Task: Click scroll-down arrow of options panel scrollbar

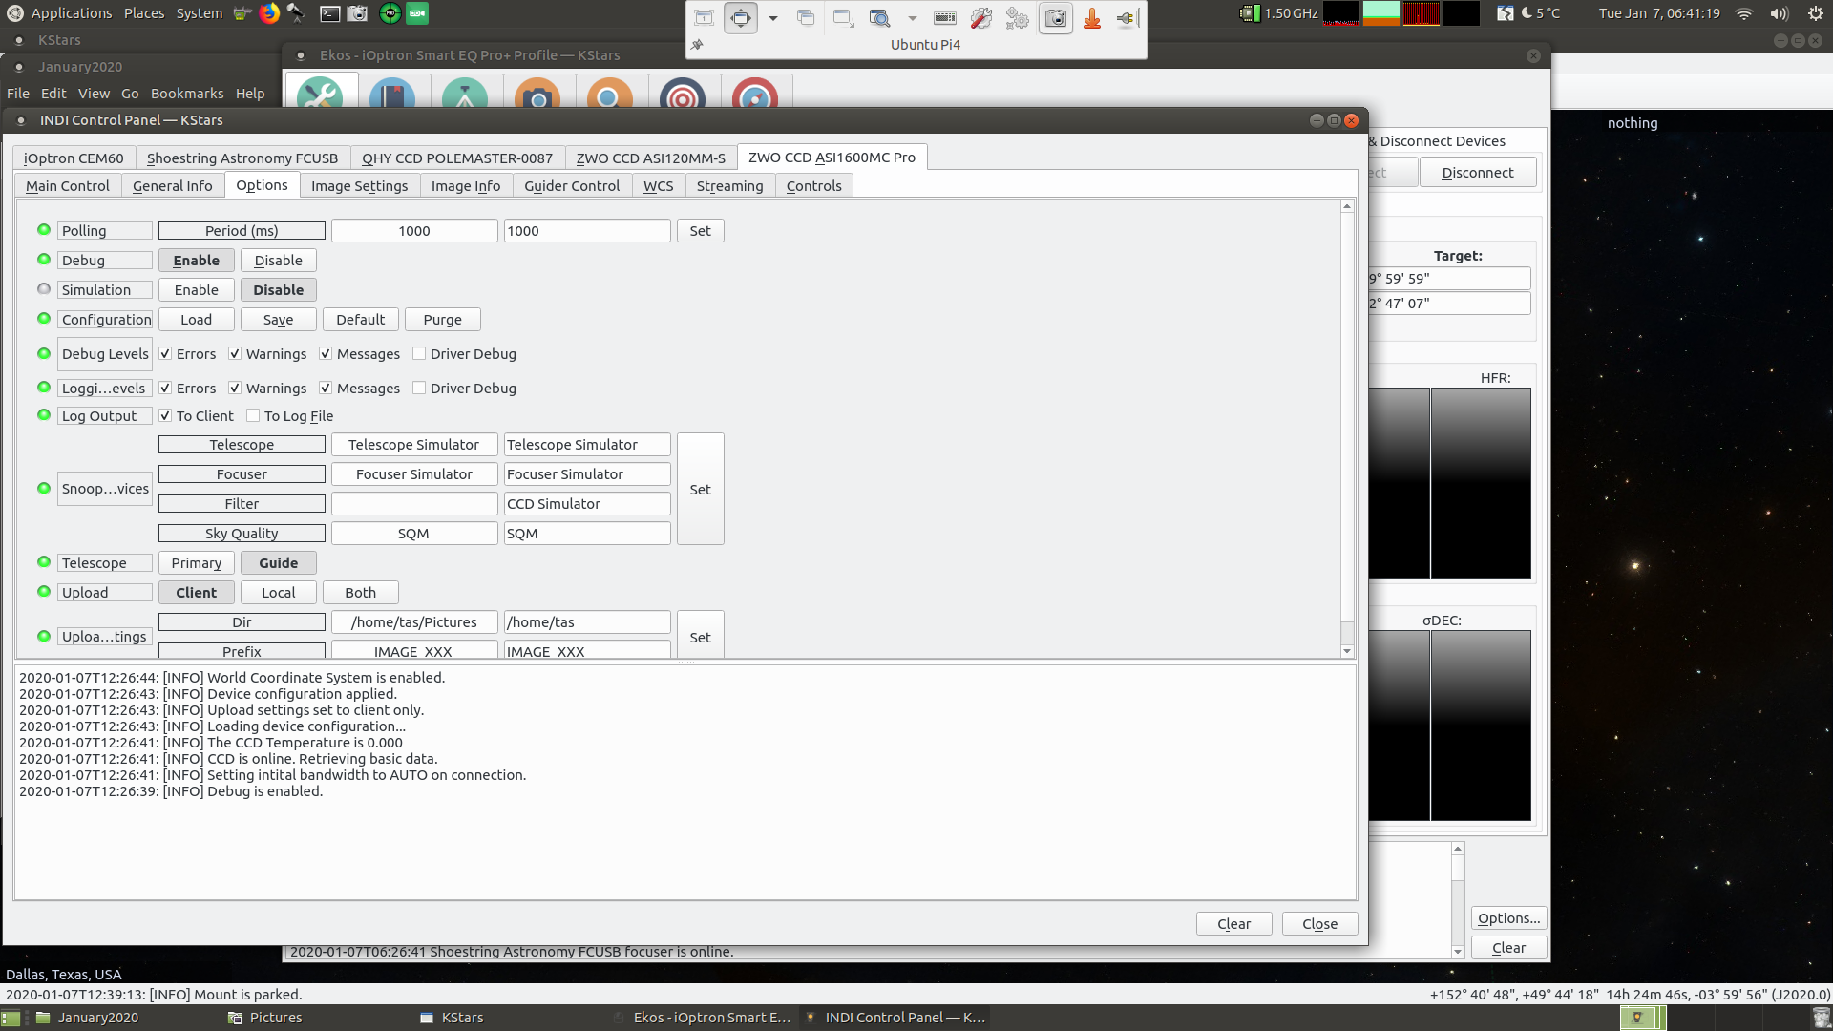Action: pyautogui.click(x=1347, y=651)
